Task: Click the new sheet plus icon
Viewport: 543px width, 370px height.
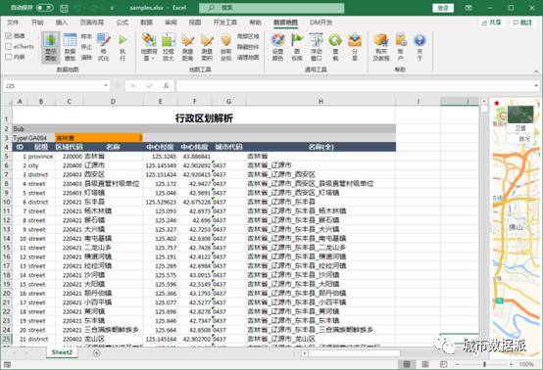Action: [x=97, y=352]
